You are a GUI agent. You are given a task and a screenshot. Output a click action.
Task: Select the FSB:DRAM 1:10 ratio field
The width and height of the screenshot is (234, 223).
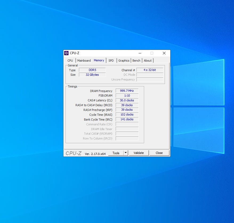127,95
